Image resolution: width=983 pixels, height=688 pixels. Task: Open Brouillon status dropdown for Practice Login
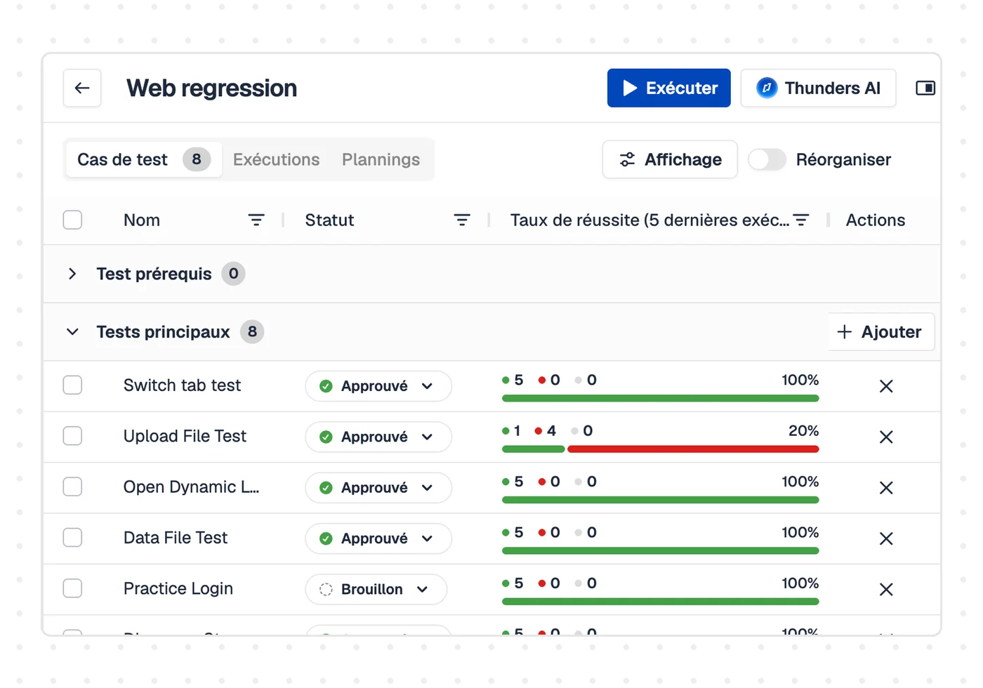coord(376,589)
